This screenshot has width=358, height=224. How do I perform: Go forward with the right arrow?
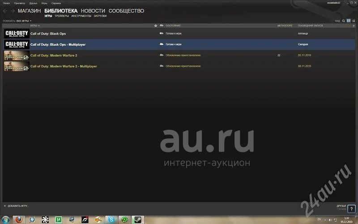(x=13, y=11)
